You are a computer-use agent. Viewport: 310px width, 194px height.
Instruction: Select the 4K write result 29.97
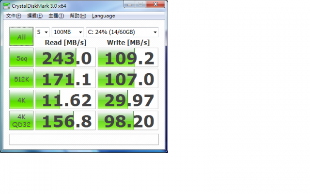(x=128, y=99)
